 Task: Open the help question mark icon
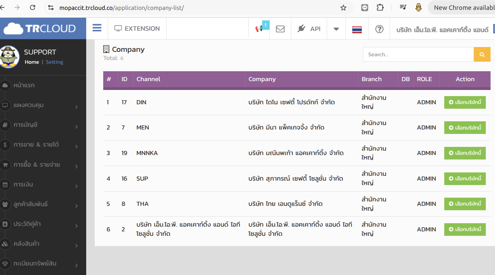click(379, 29)
